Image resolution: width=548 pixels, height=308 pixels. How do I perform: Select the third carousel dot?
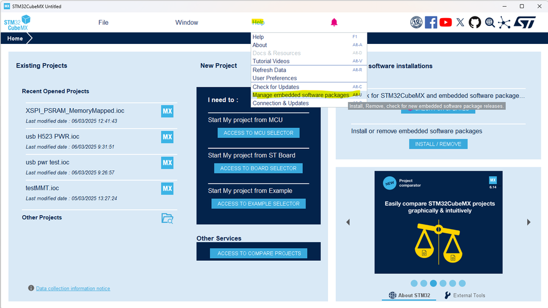pyautogui.click(x=433, y=283)
